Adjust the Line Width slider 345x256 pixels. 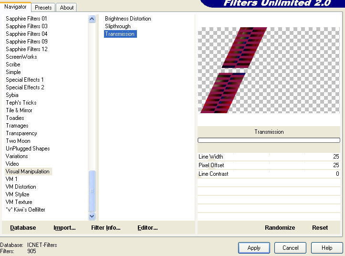click(269, 157)
